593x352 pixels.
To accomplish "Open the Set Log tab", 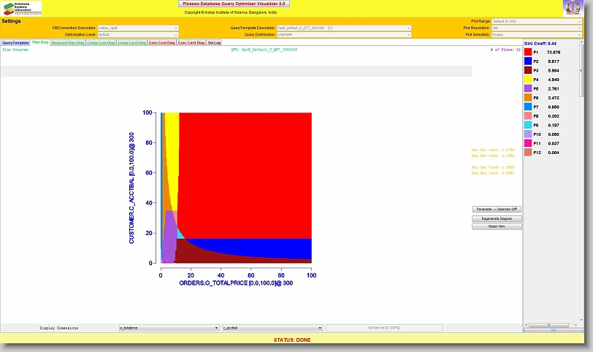I will [x=214, y=42].
